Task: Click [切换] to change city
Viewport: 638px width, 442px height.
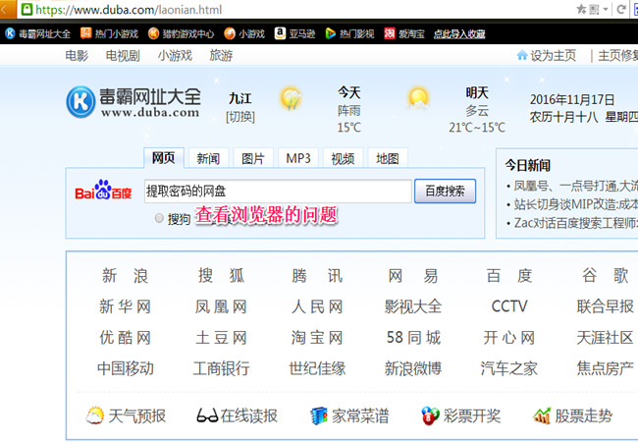Action: point(240,117)
